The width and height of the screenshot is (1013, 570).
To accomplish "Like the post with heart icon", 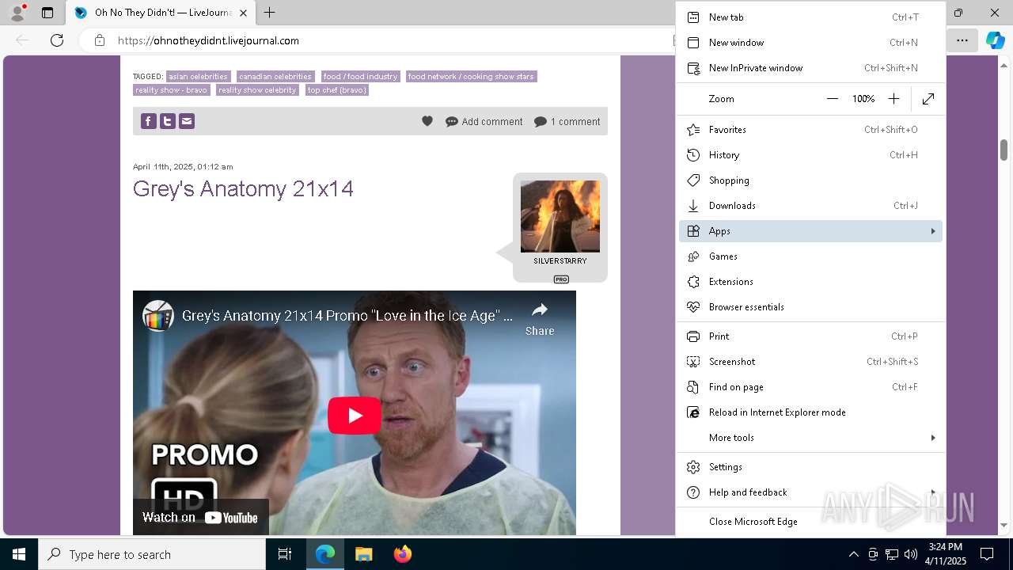I will coord(427,121).
